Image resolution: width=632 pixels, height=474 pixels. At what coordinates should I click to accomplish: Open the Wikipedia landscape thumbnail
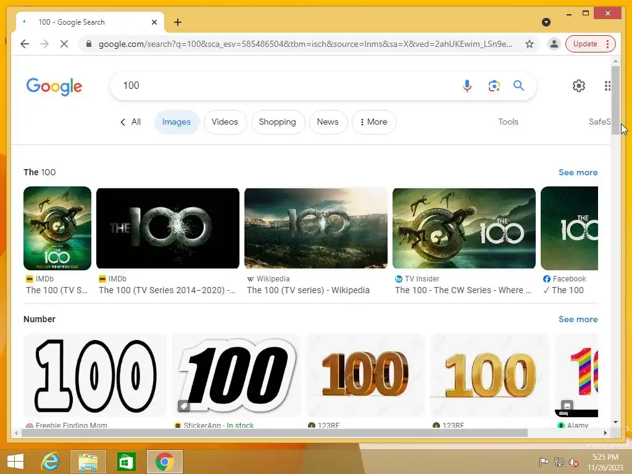[x=315, y=228]
